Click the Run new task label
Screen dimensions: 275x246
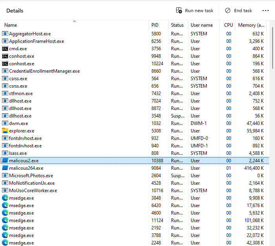199,11
